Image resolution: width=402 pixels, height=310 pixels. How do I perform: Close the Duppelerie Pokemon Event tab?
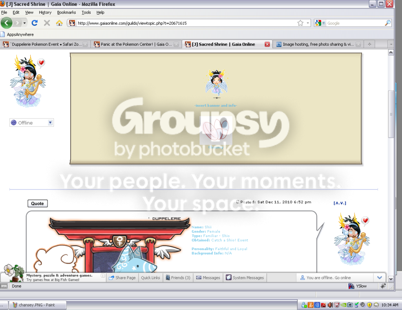coord(85,44)
